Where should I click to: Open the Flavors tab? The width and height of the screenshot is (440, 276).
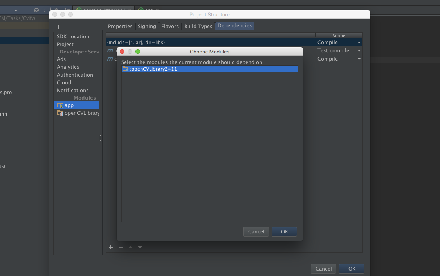pos(170,26)
